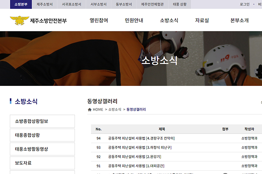Click the home icon in breadcrumb

click(x=89, y=110)
